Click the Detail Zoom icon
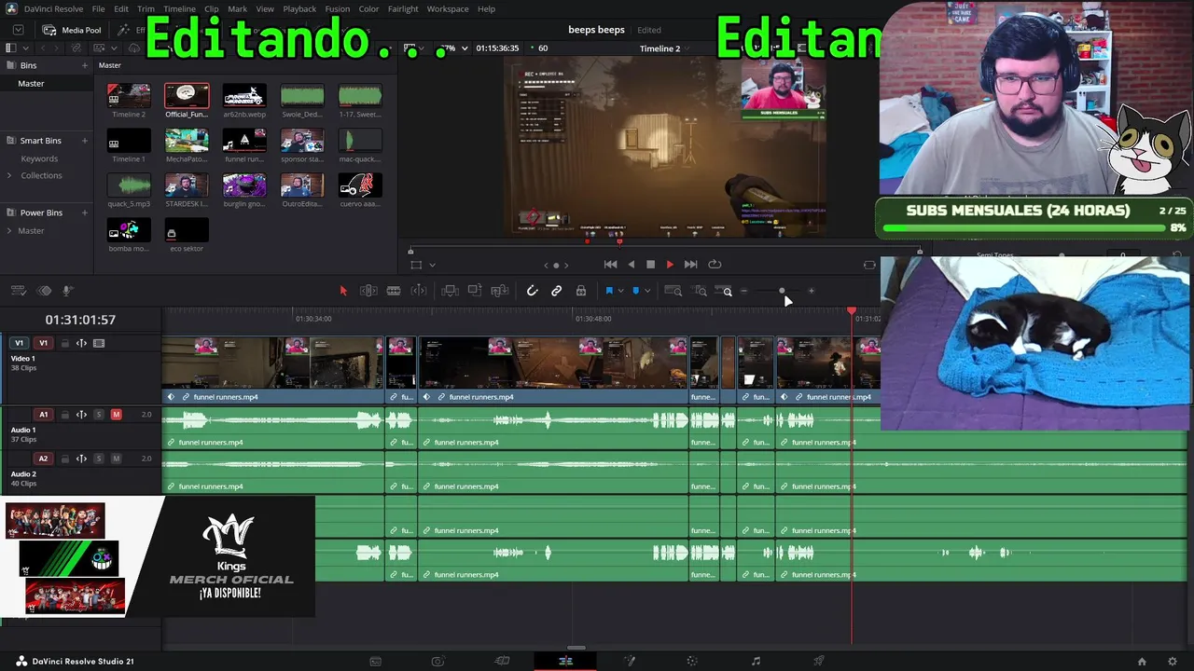 click(700, 291)
